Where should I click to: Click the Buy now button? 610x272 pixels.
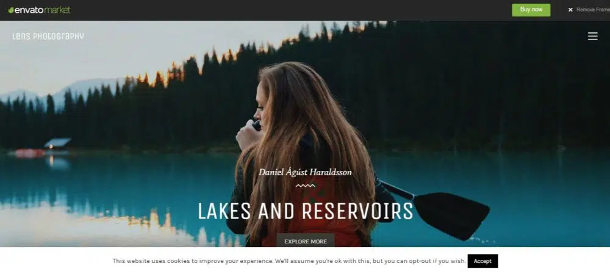click(531, 10)
